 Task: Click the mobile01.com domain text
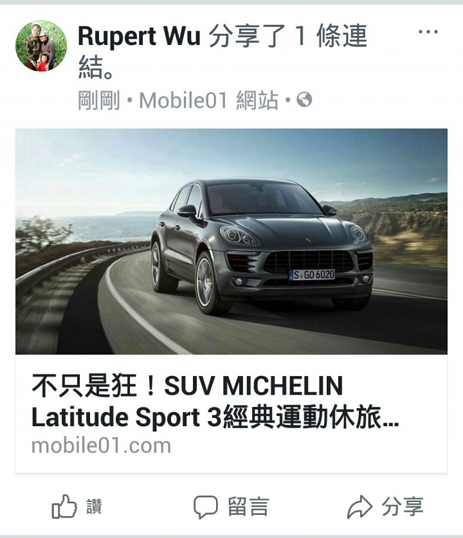tap(101, 445)
